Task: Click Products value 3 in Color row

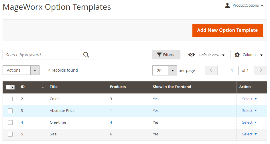Action: click(x=111, y=99)
